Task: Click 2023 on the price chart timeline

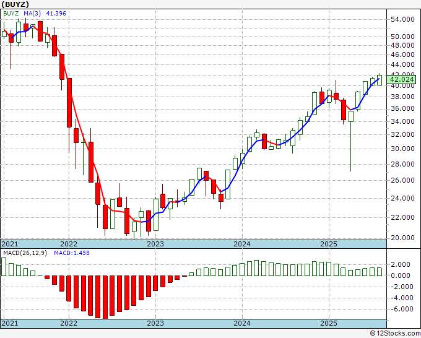Action: (x=155, y=244)
